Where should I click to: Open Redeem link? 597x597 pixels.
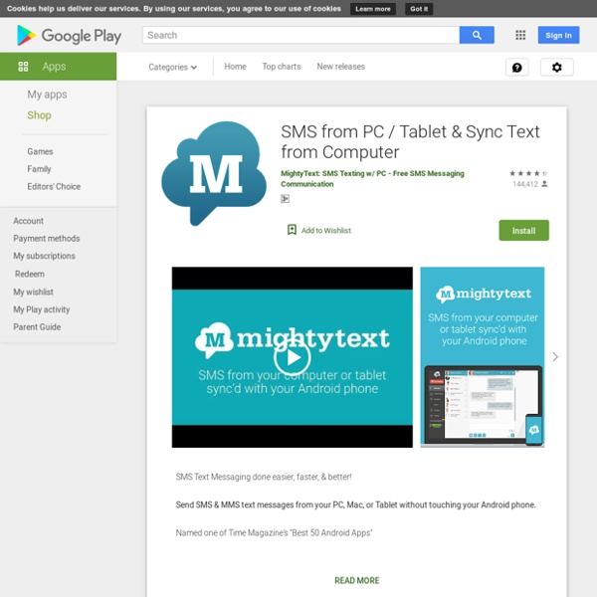click(30, 275)
